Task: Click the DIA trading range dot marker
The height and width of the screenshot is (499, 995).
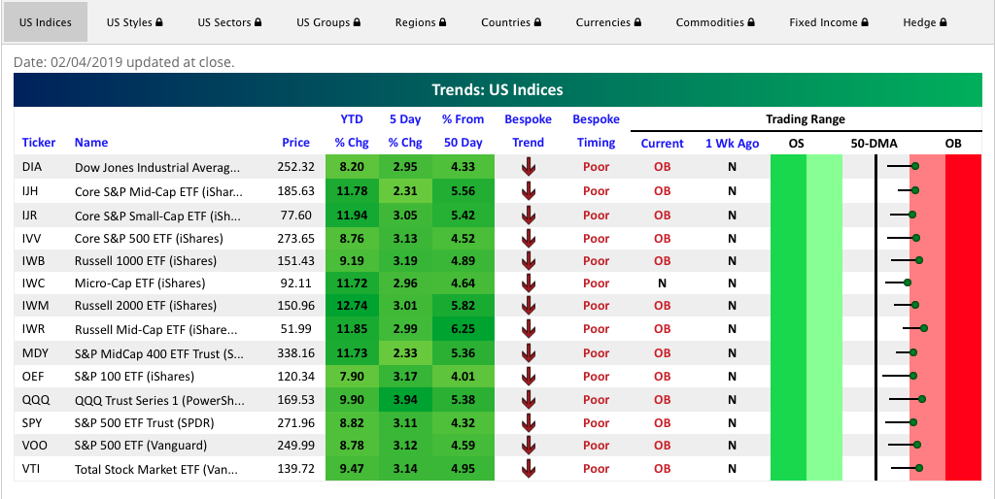Action: 916,167
